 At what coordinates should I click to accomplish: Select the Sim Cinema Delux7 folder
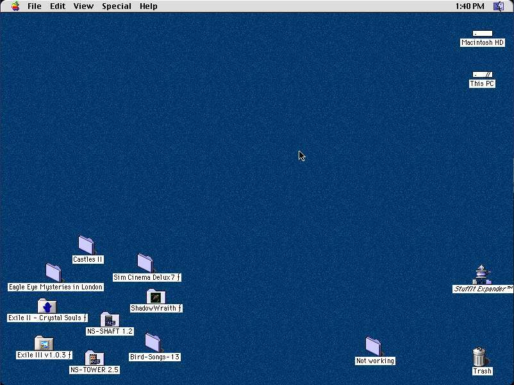coord(145,262)
